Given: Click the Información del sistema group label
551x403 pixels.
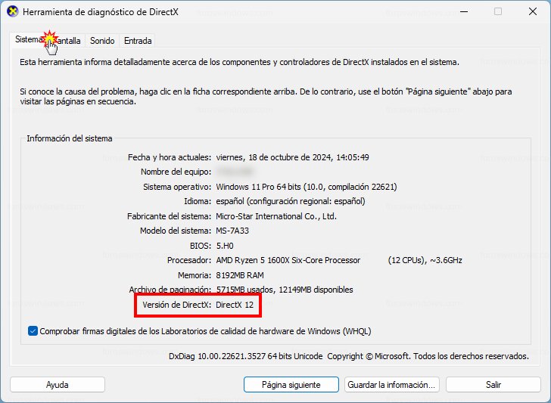Looking at the screenshot, I should coord(70,138).
